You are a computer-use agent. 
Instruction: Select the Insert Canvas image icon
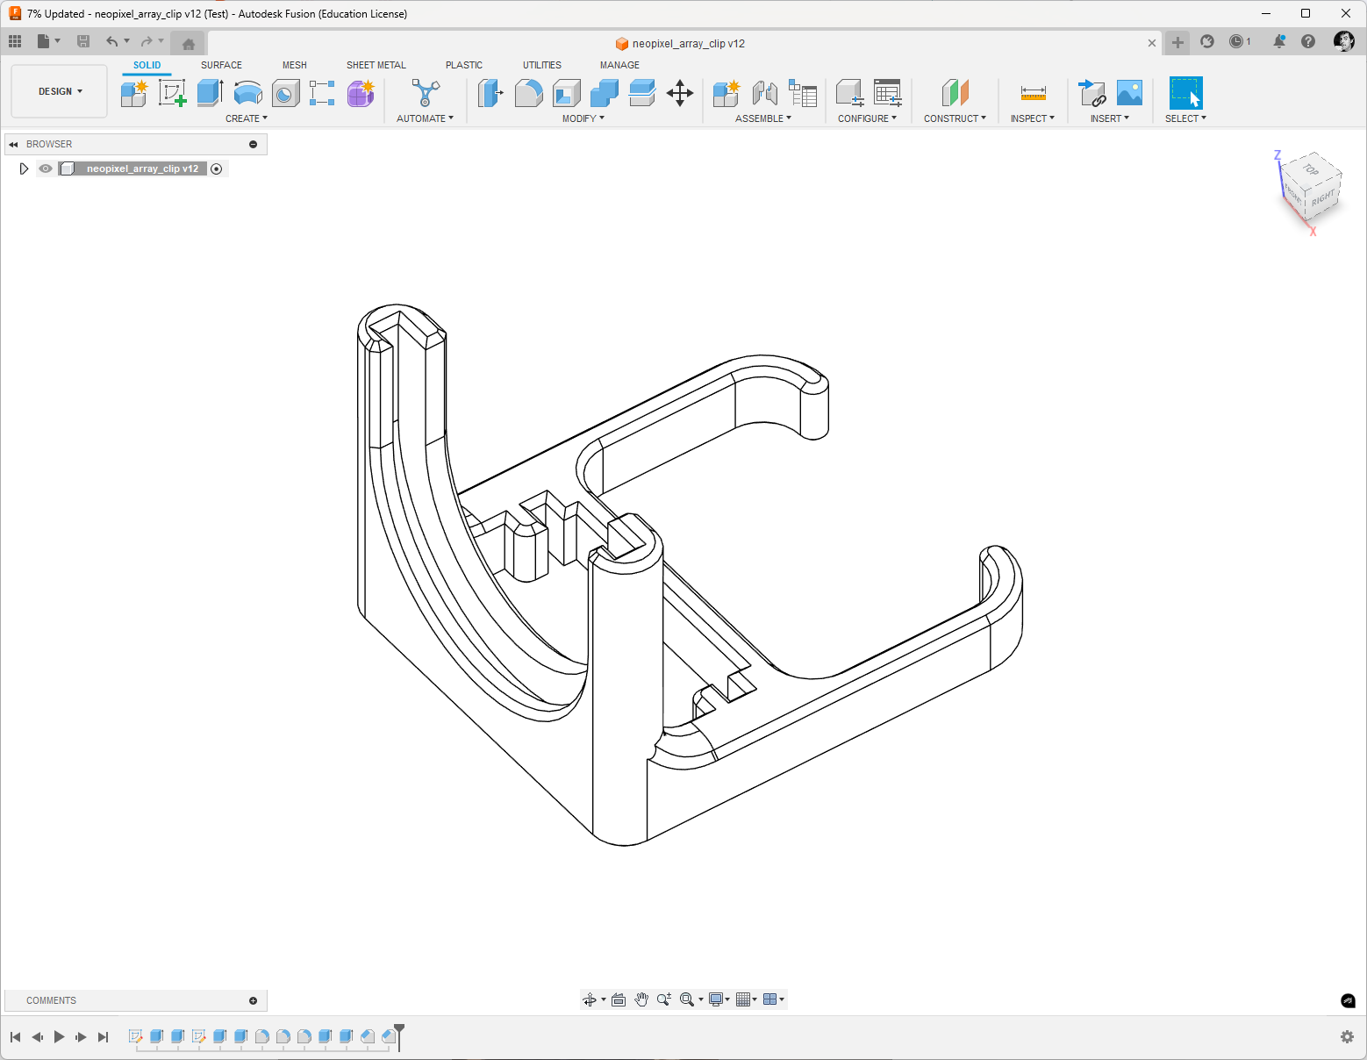coord(1129,93)
